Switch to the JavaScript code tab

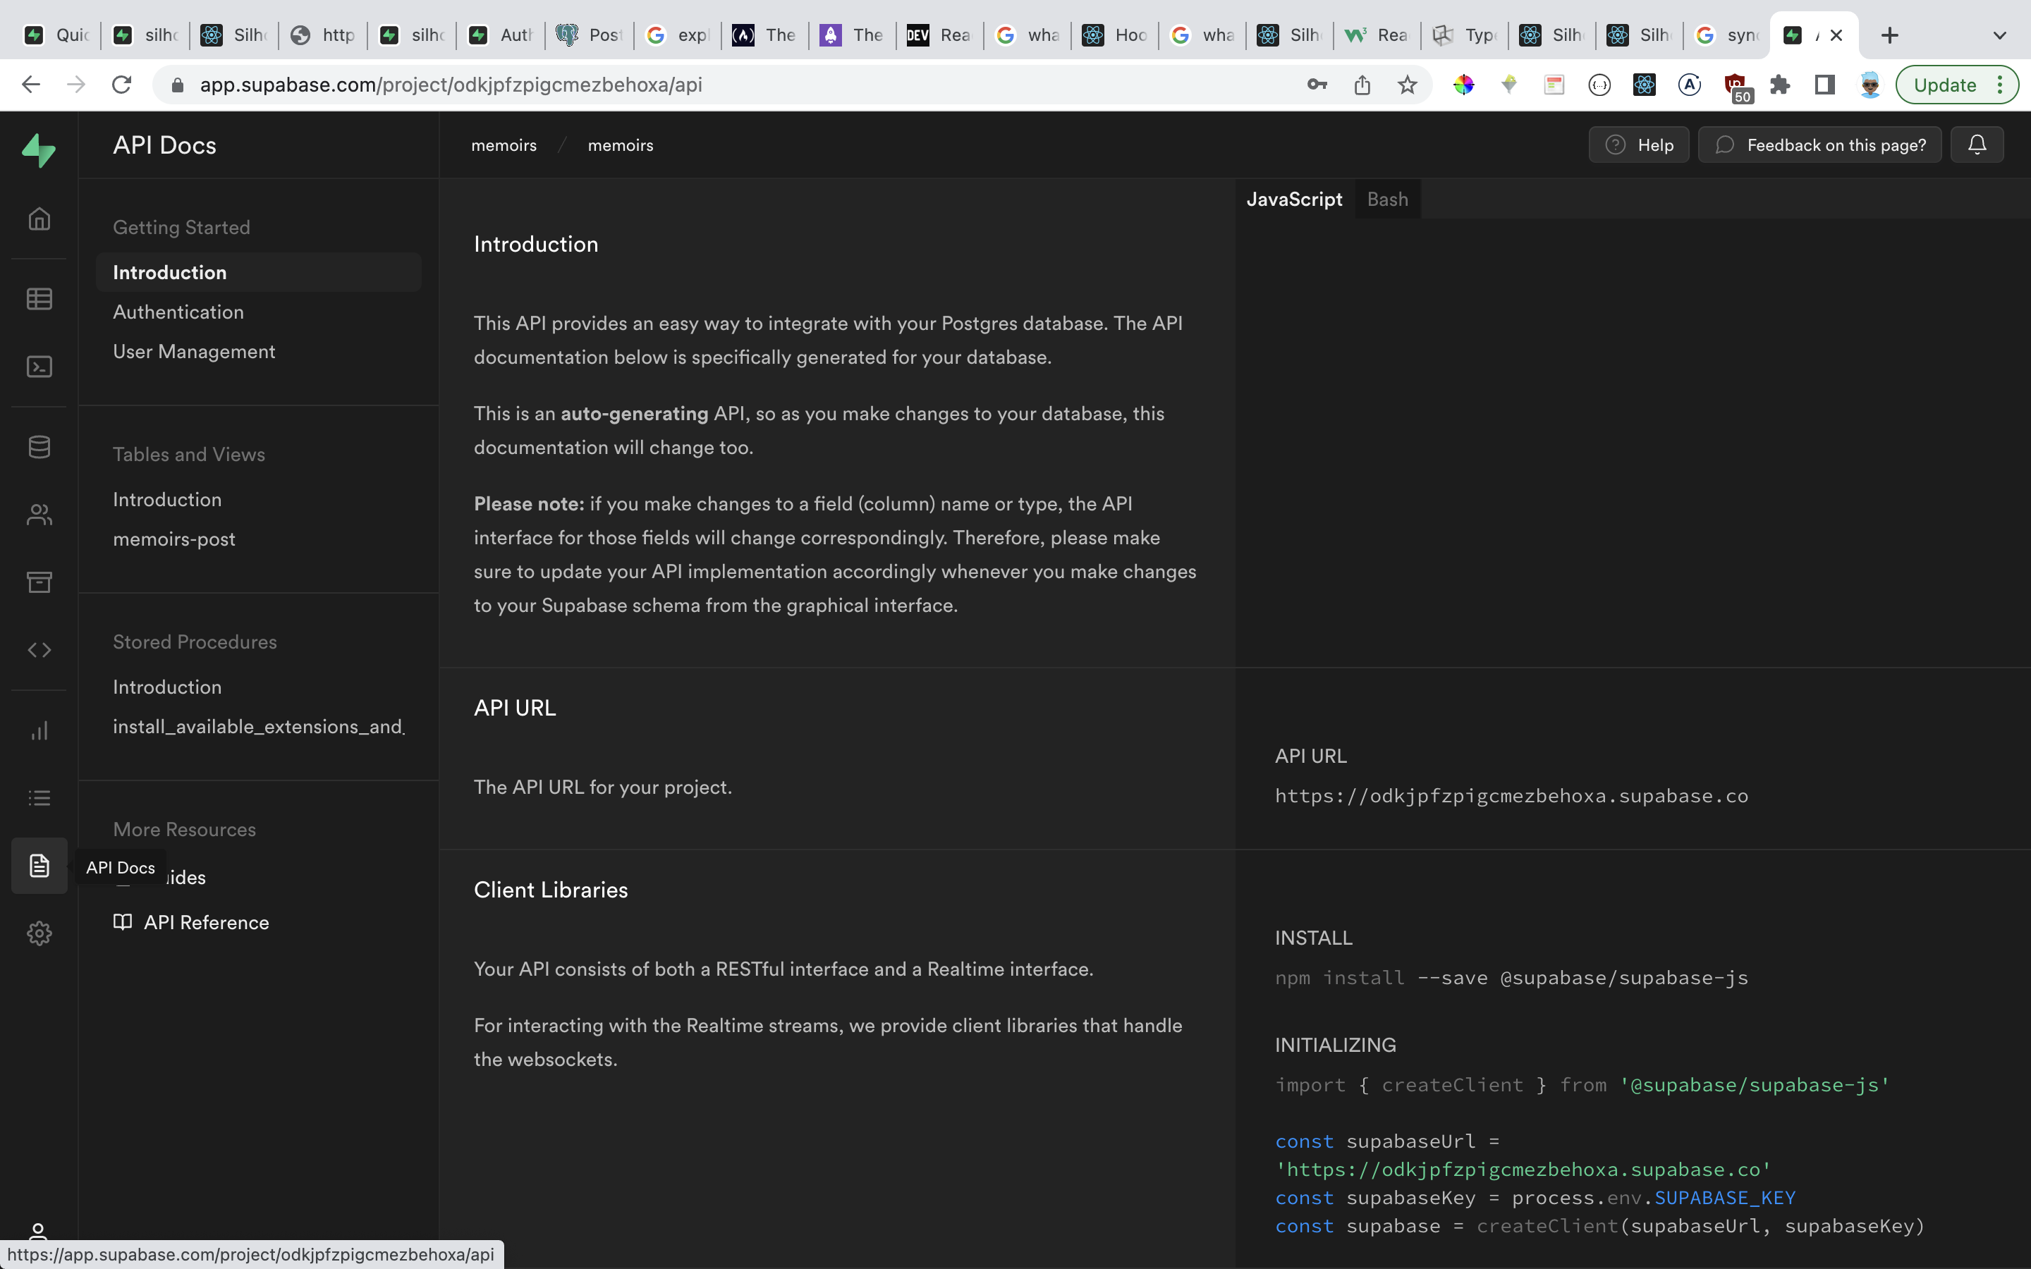click(1294, 199)
